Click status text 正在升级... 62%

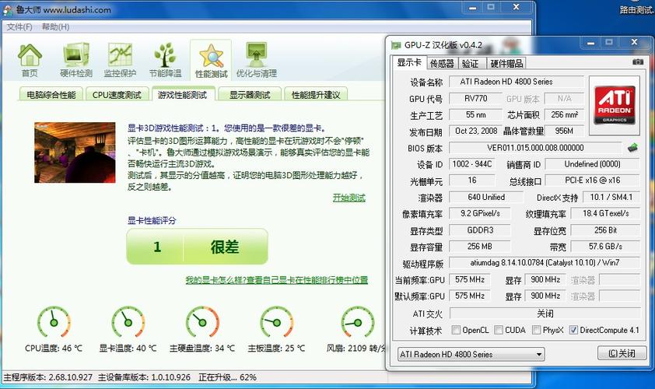(x=227, y=377)
